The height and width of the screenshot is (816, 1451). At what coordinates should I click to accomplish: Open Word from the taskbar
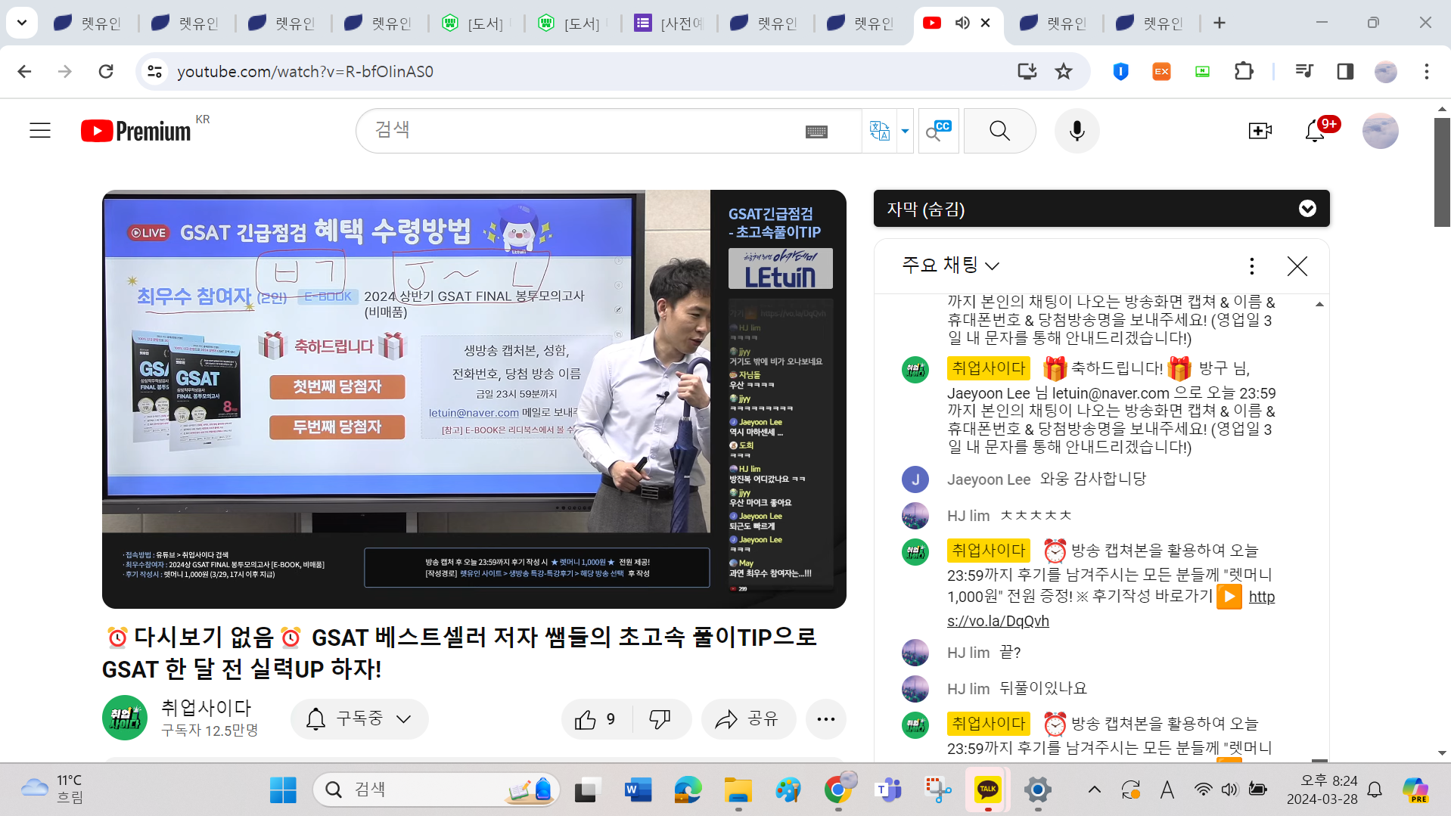coord(638,790)
